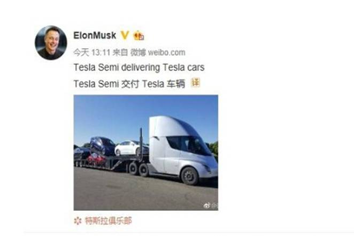Screen dimensions: 354x236
Task: Click the 微博 weibo.com source link
Action: [158, 52]
